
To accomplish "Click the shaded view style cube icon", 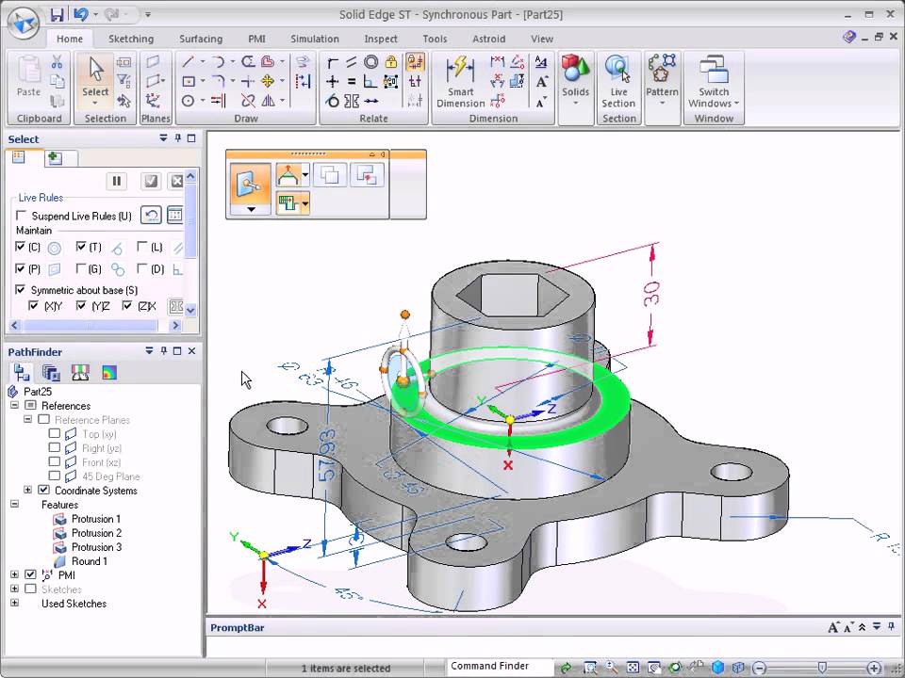I will (717, 668).
